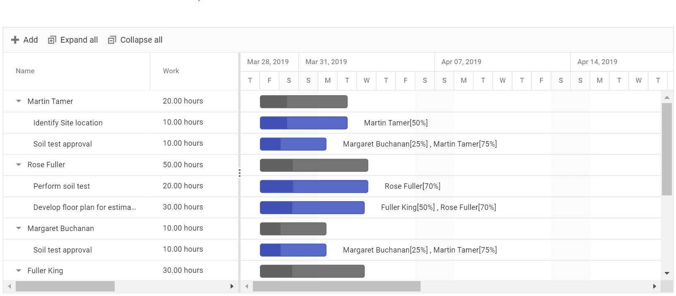Click the chart horizontal scrollbar right arrow
Screen dimensions: 676x296
[654, 286]
